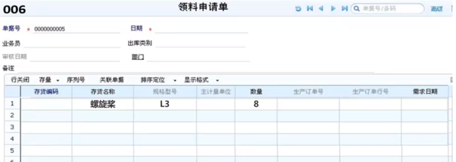Click the 数量 column header

pyautogui.click(x=256, y=92)
